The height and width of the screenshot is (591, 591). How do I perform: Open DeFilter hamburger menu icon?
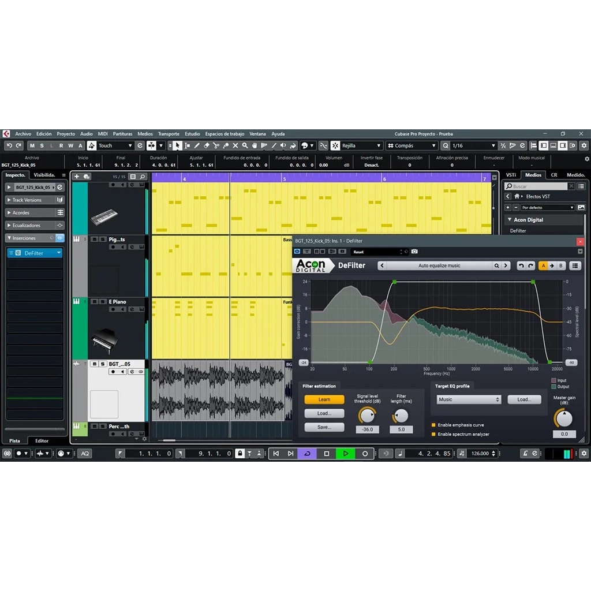(x=575, y=265)
